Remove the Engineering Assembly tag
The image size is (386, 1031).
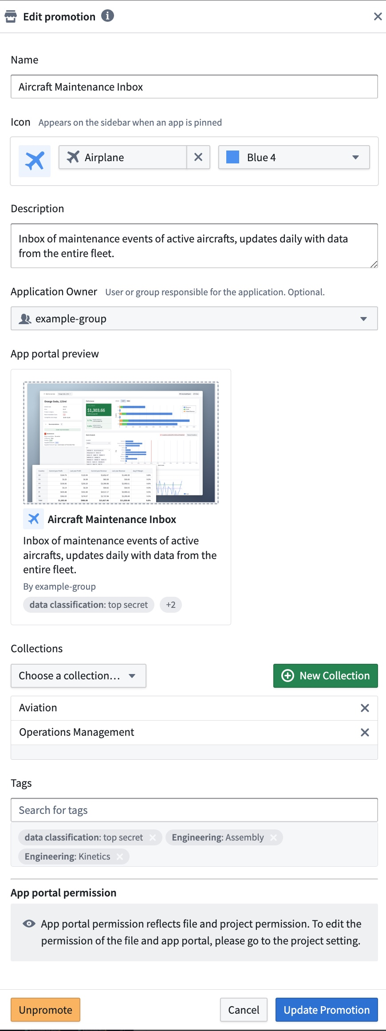[x=273, y=837]
